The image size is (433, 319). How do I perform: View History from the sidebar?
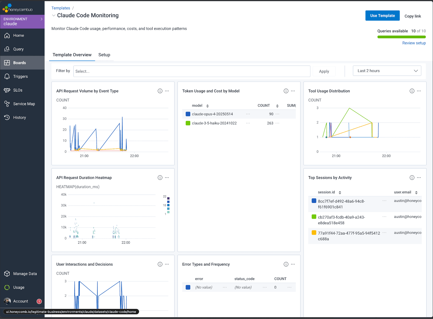click(19, 117)
